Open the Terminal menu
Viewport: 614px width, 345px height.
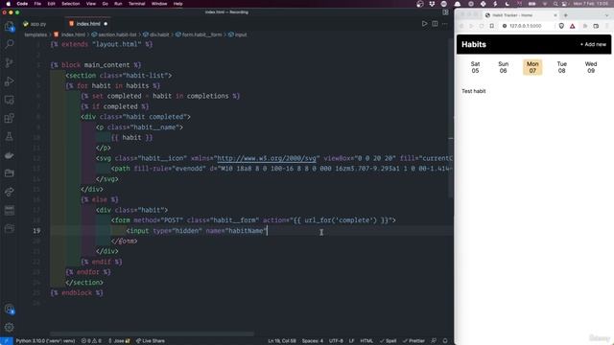[136, 4]
